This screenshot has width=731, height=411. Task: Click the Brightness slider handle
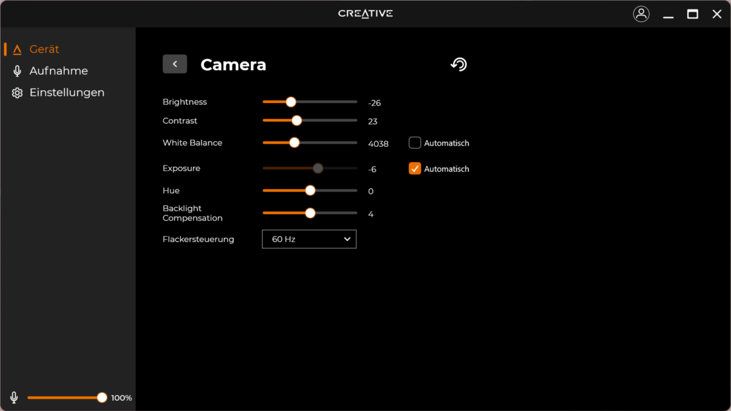[291, 102]
